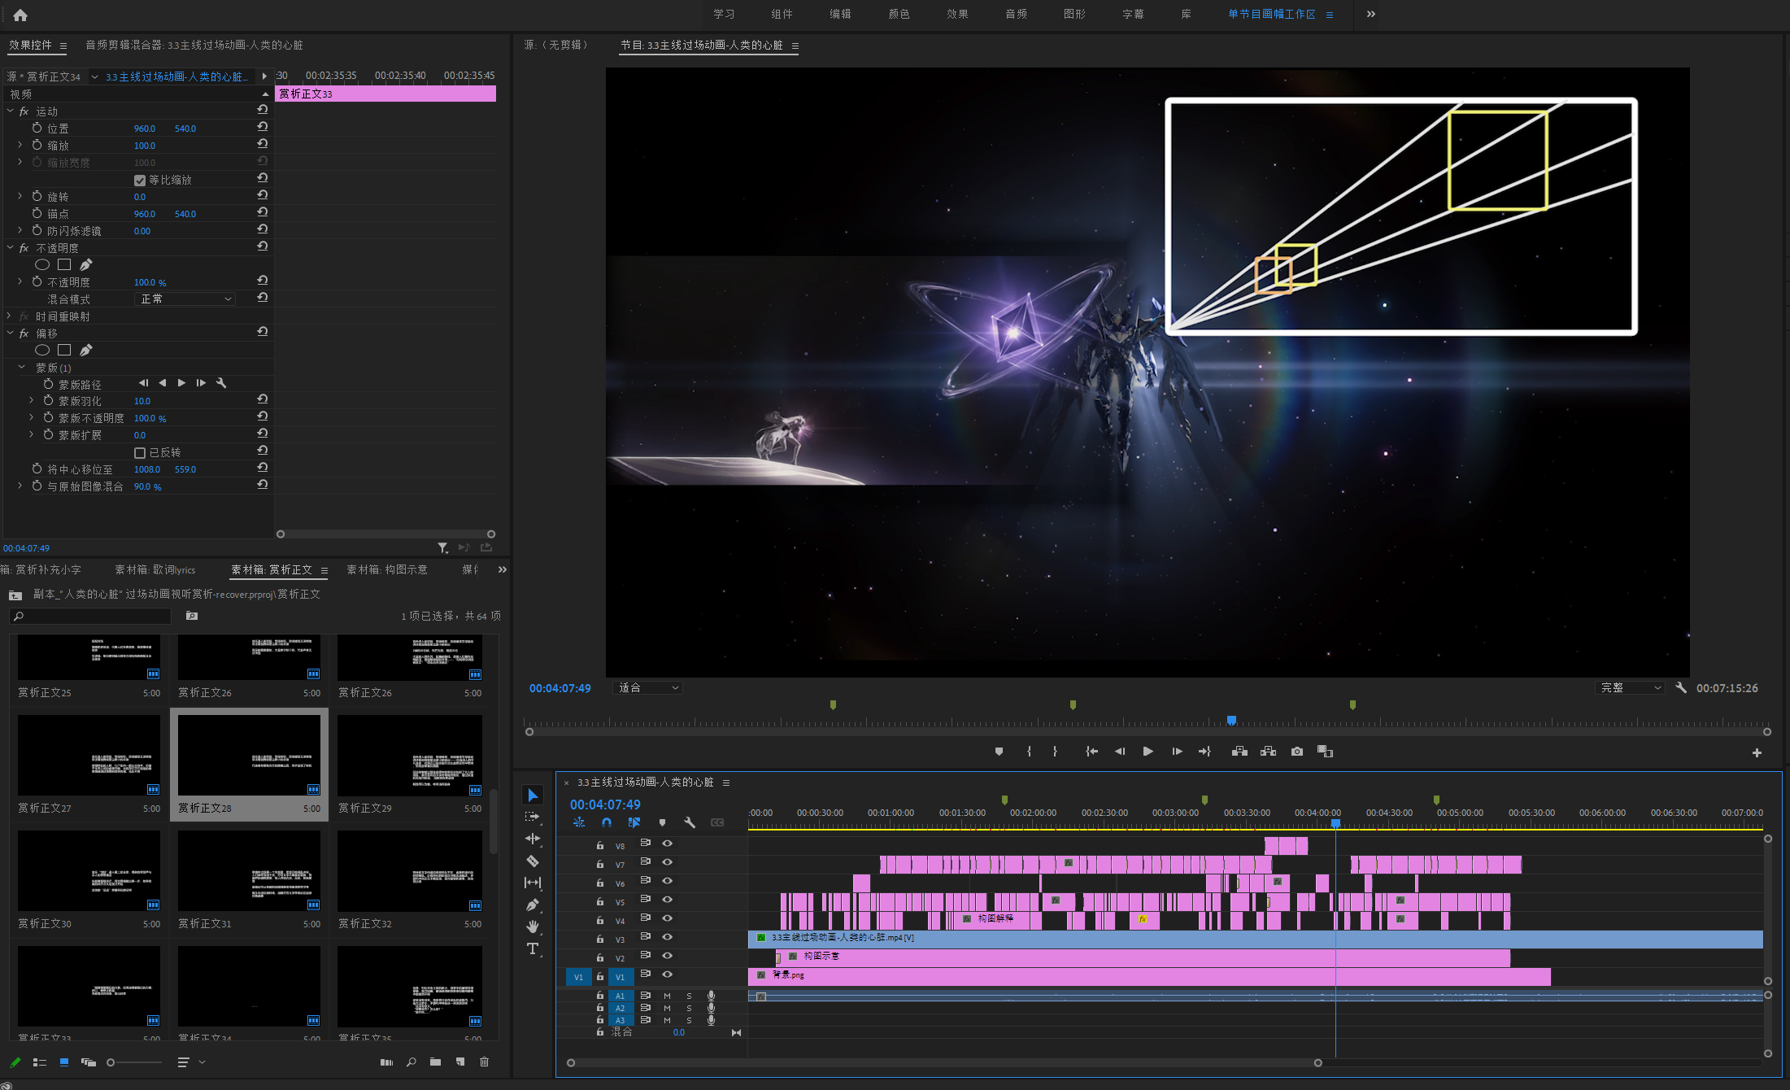This screenshot has height=1090, width=1790.
Task: Select the Hand tool
Action: [x=533, y=926]
